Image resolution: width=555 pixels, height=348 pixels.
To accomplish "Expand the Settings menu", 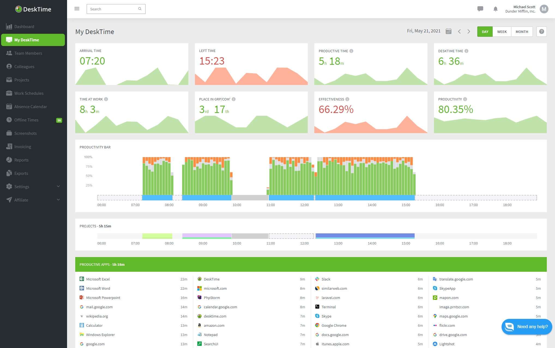I will (22, 187).
